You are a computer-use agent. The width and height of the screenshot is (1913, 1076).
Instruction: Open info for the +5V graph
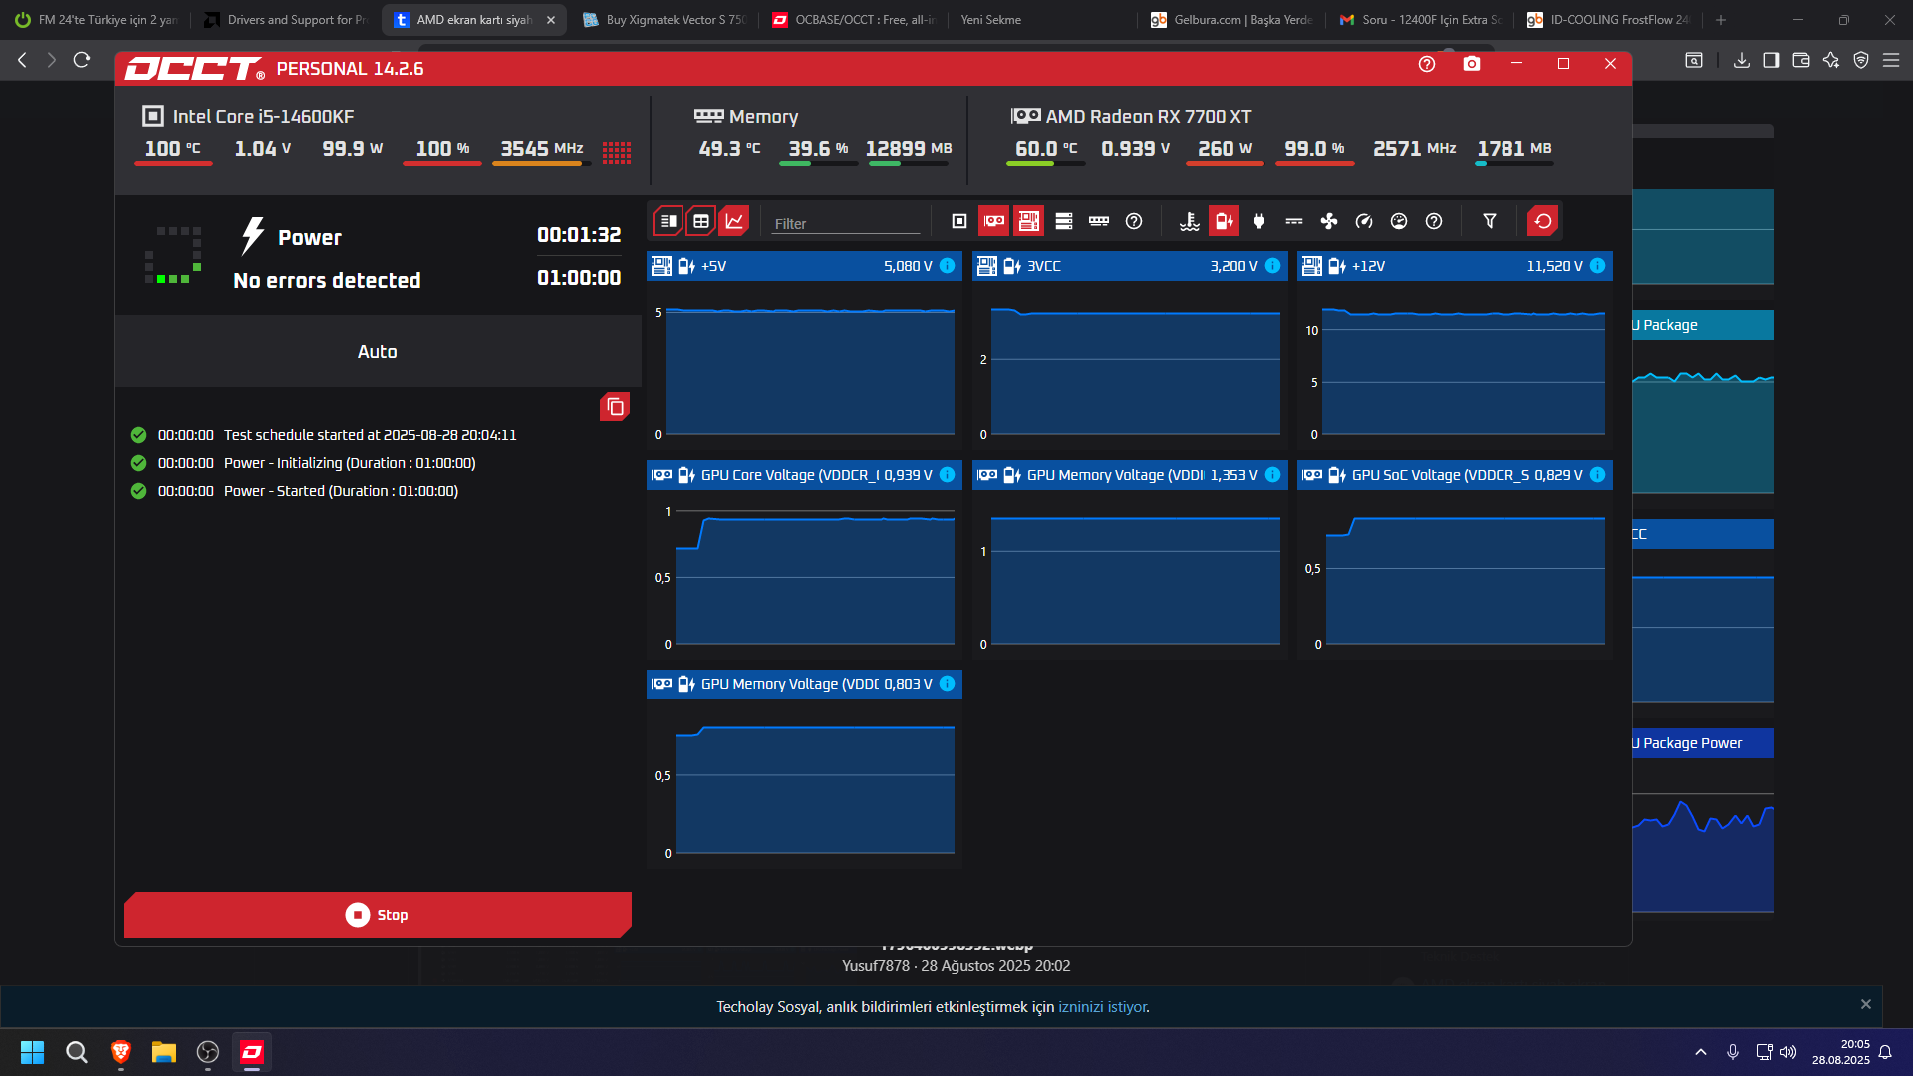tap(948, 266)
